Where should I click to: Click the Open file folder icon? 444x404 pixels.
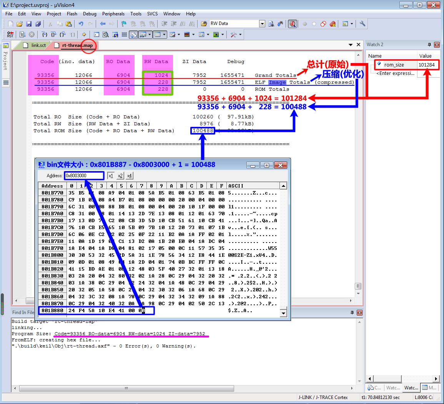point(20,23)
